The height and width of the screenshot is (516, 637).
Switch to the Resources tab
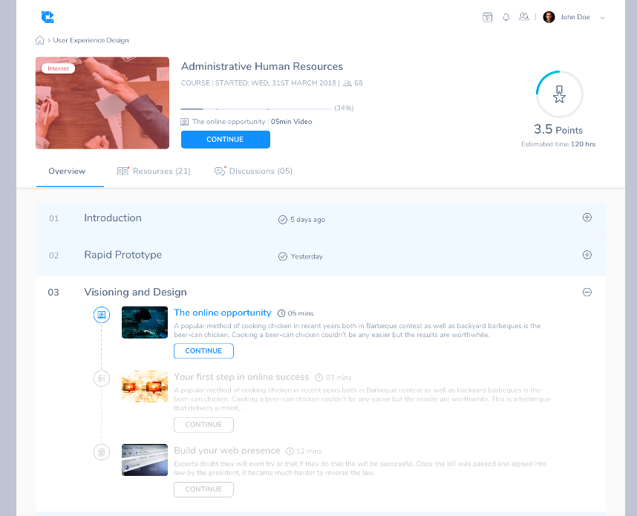tap(154, 171)
